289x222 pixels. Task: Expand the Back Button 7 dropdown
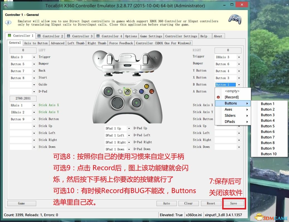click(x=34, y=71)
